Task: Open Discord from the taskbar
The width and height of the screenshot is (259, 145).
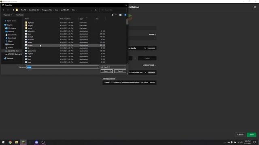Action: pos(36,142)
